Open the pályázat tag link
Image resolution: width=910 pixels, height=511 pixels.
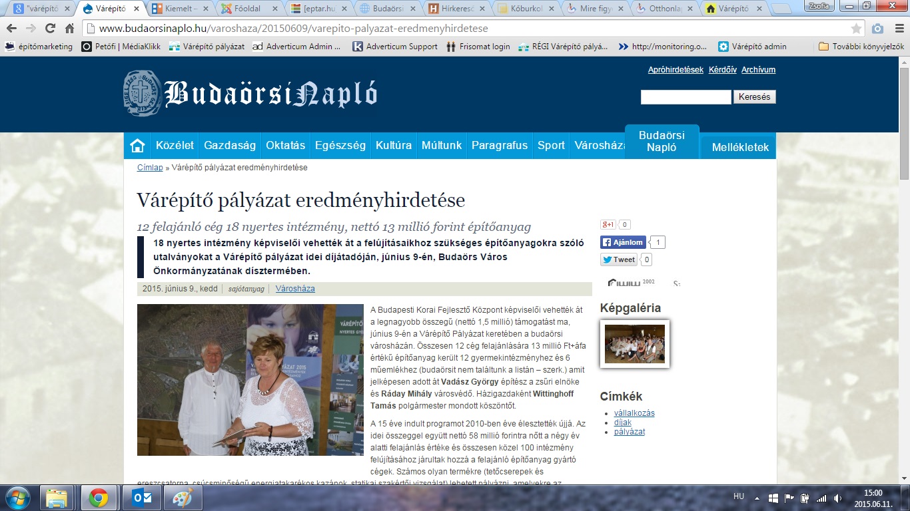click(630, 432)
